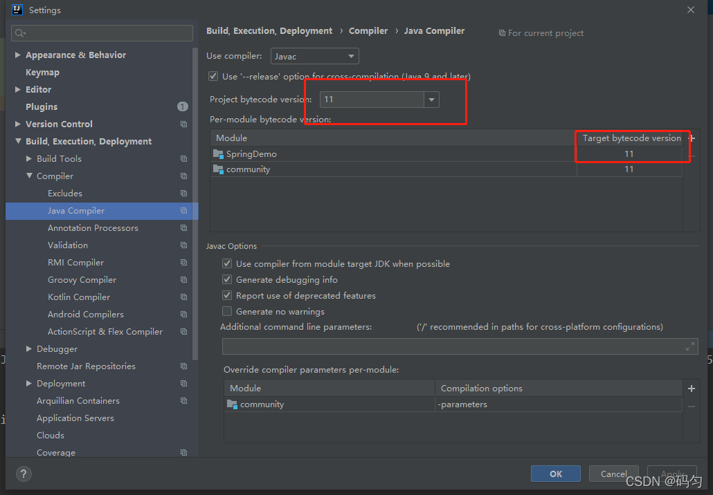Click SpringDemo target bytecode version cell
713x495 pixels.
coord(629,154)
